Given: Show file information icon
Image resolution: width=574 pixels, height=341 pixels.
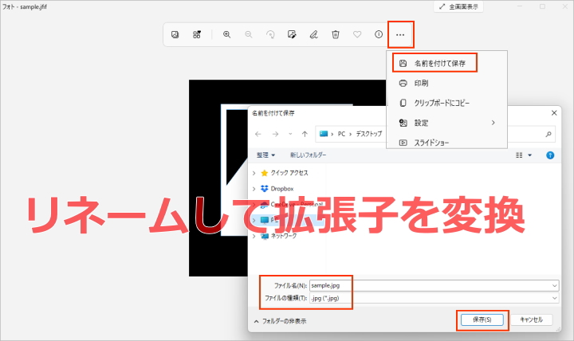Looking at the screenshot, I should pyautogui.click(x=379, y=34).
